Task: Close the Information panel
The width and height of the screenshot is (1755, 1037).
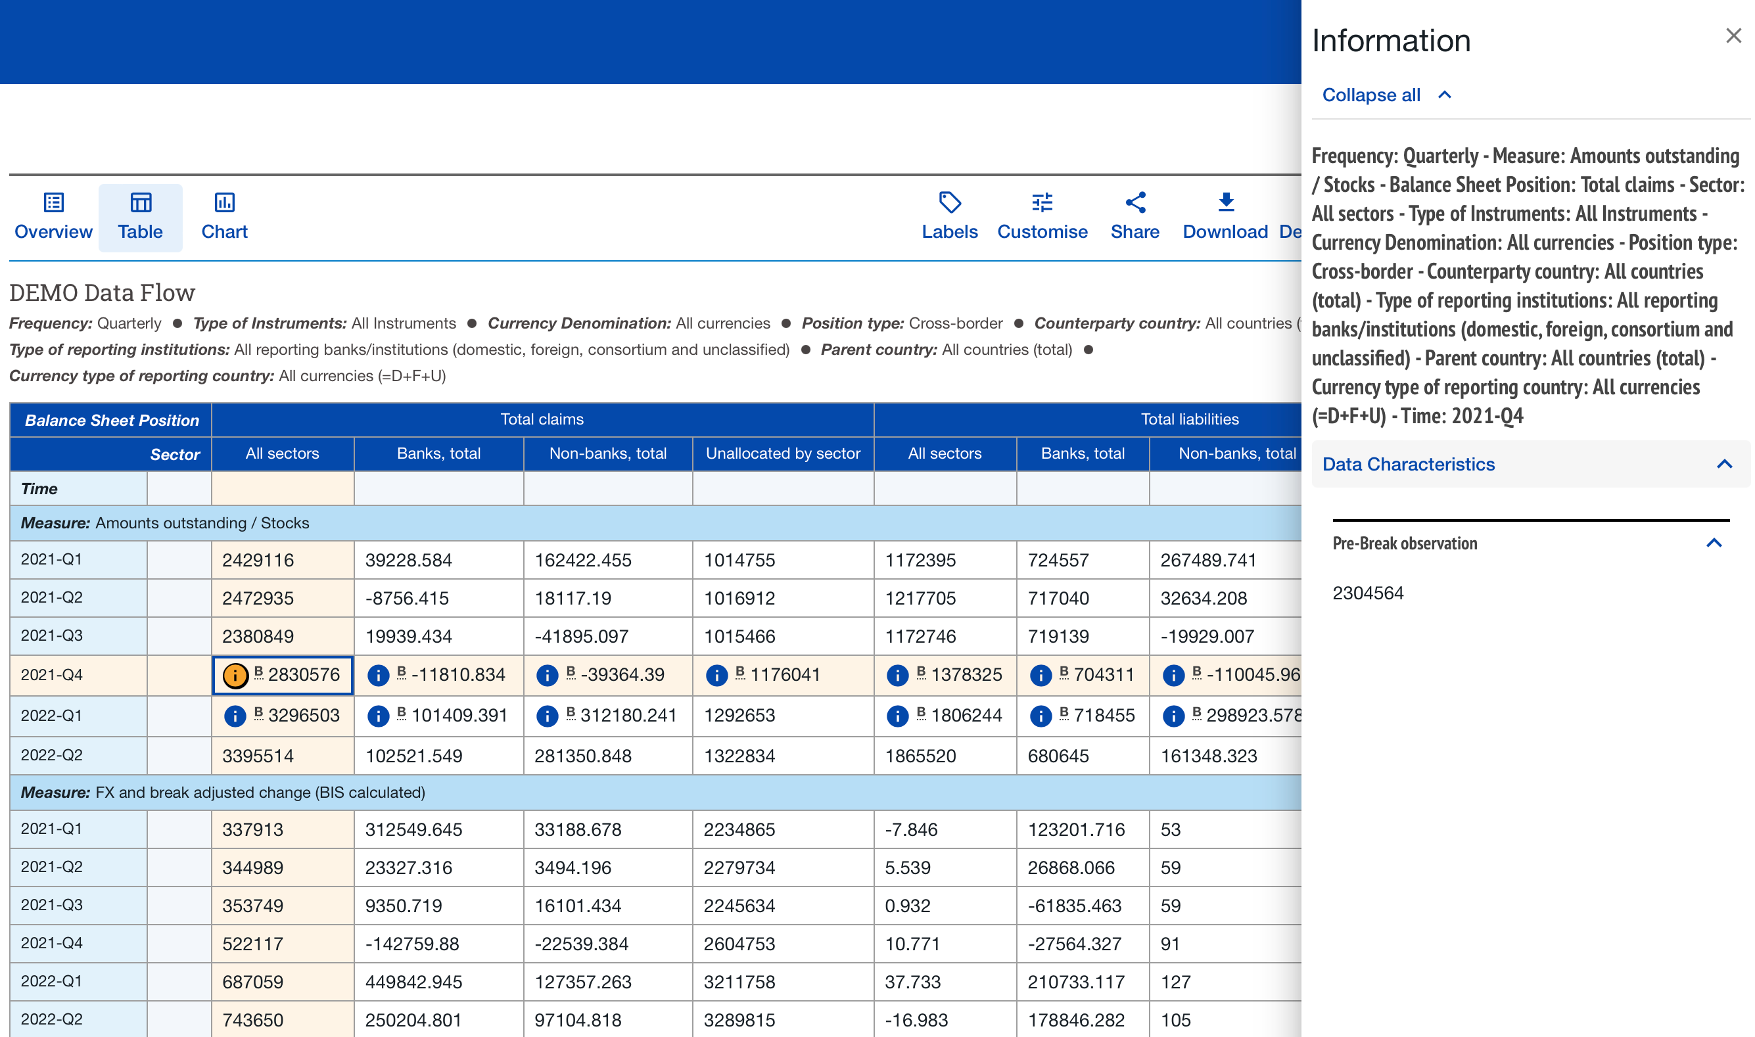Action: pos(1733,36)
